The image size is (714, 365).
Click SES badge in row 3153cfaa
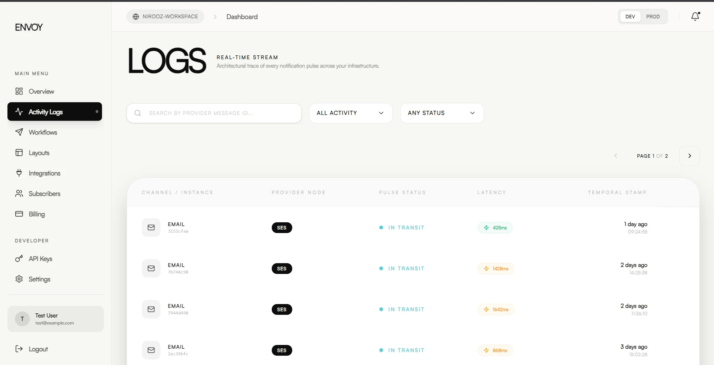coord(282,227)
